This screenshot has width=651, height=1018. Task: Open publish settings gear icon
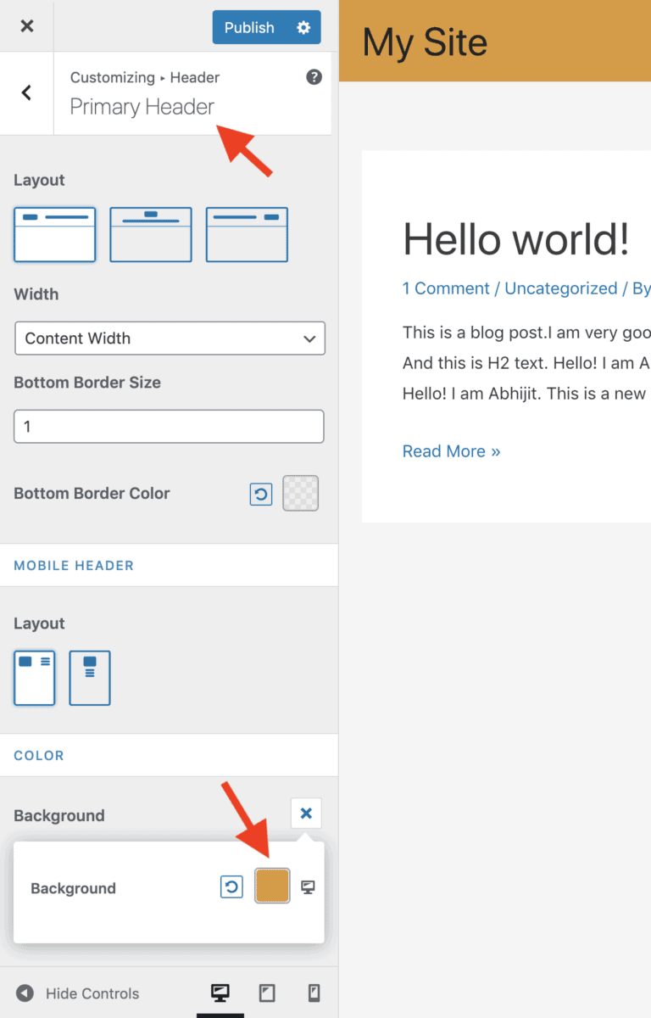pos(303,28)
